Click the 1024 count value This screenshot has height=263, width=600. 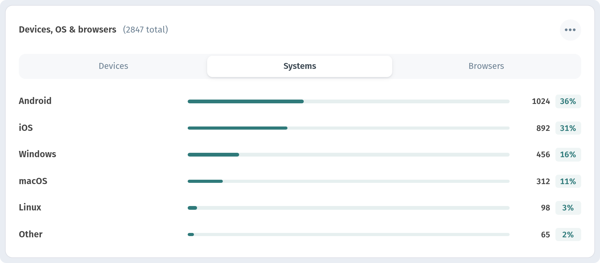click(541, 101)
